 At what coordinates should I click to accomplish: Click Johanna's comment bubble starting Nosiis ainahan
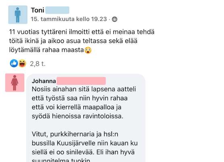click(86, 118)
